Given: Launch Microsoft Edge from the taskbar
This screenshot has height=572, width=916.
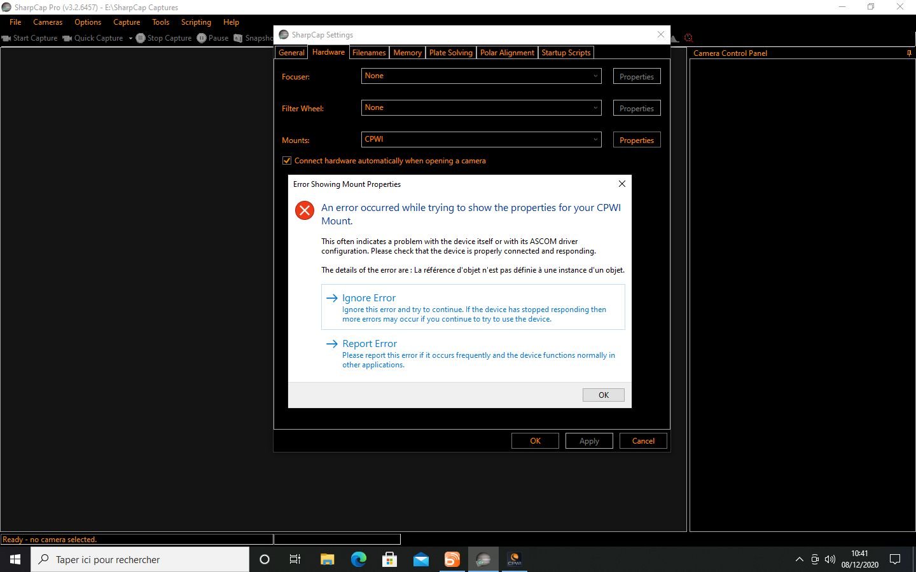Looking at the screenshot, I should point(358,559).
